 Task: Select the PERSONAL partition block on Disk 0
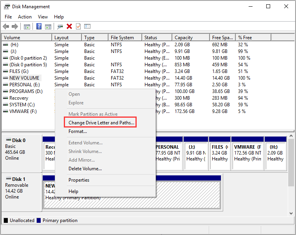(x=169, y=153)
